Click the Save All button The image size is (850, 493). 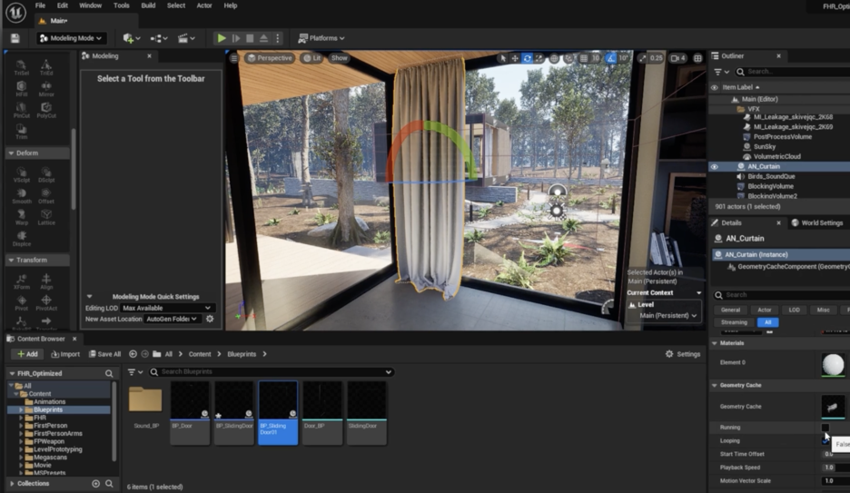104,354
